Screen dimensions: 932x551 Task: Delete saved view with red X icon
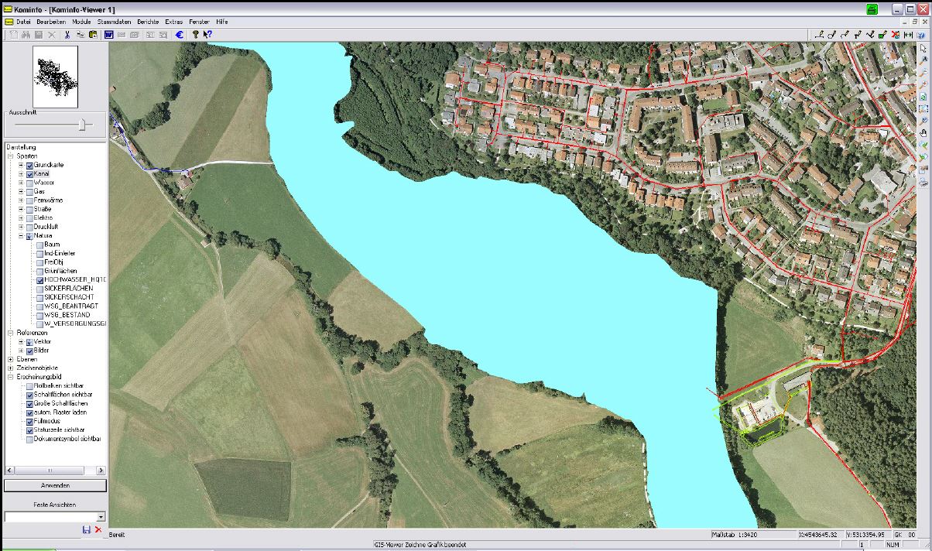tap(98, 529)
